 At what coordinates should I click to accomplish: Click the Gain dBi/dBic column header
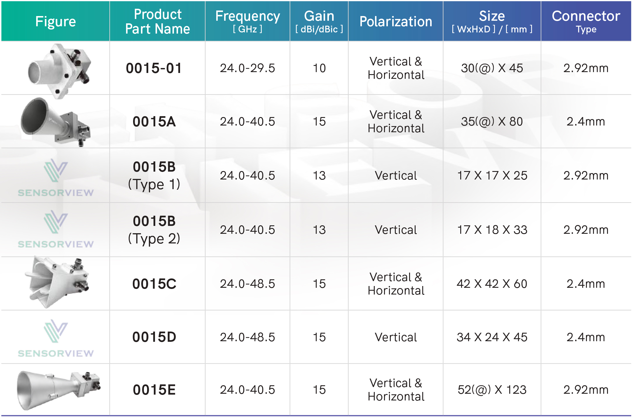click(319, 21)
